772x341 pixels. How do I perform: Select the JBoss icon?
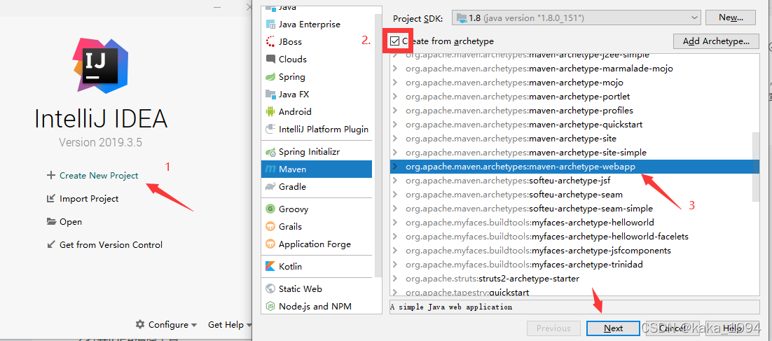270,42
